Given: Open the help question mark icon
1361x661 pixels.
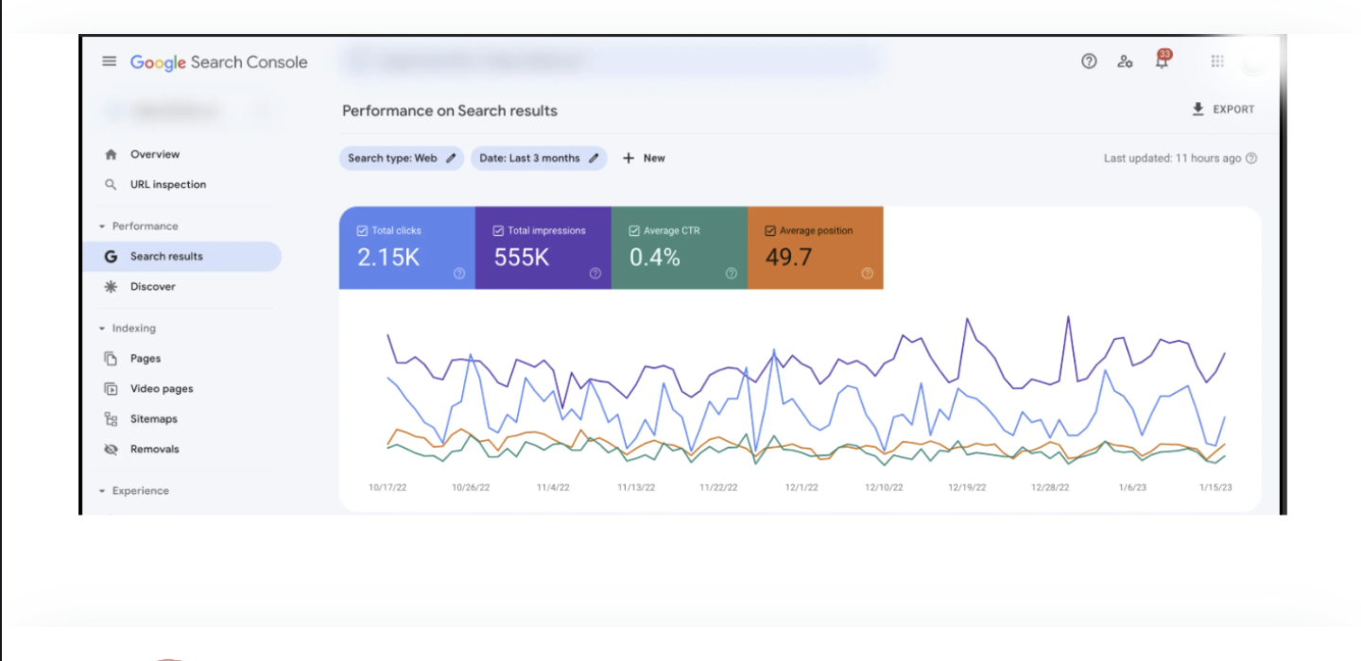Looking at the screenshot, I should (1089, 61).
